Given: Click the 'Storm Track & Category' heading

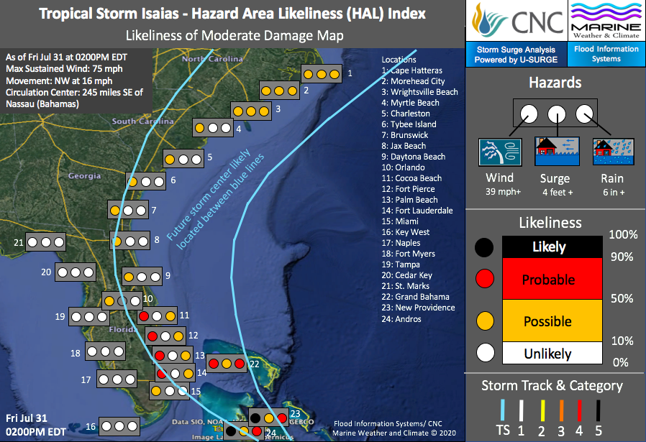Looking at the screenshot, I should pyautogui.click(x=552, y=386).
